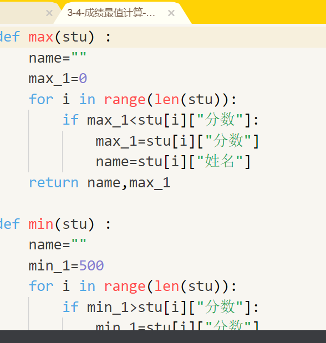Screen dimensions: 326x343
Task: Click the if min_1>stu[i] condition line
Action: [x=161, y=307]
